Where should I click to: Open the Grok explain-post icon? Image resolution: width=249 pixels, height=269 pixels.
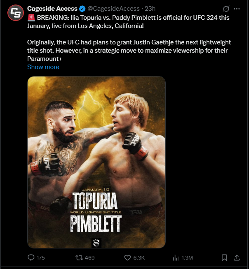[226, 9]
